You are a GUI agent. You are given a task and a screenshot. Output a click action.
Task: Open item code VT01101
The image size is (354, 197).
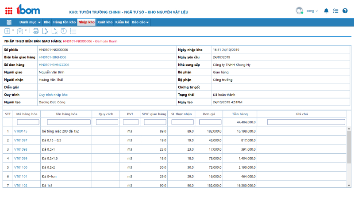tap(20, 176)
